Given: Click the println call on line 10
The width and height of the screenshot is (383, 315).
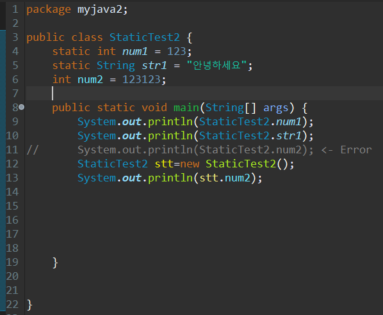Looking at the screenshot, I should click(x=170, y=136).
